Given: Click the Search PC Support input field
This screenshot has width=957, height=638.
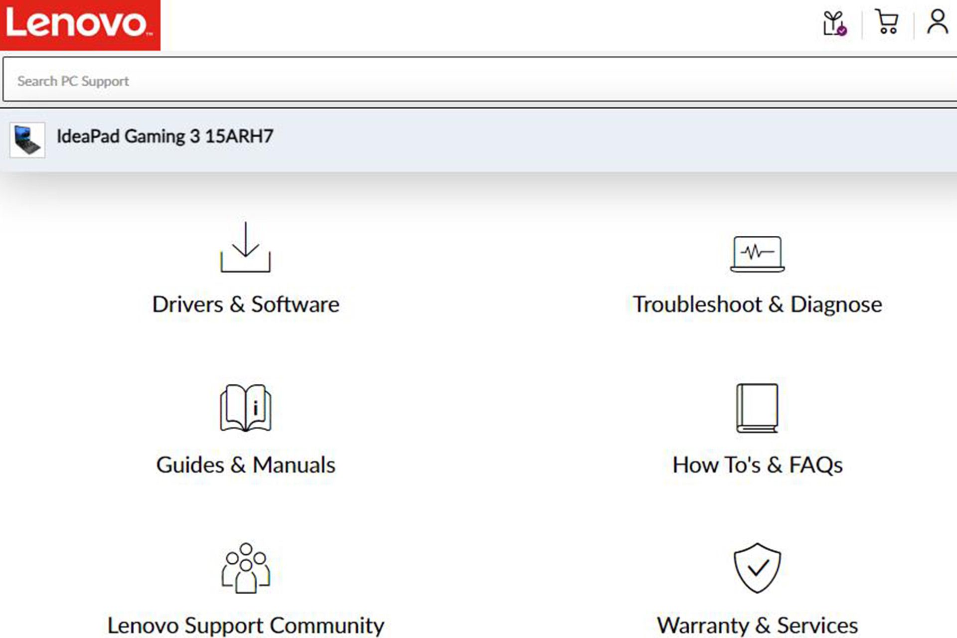Looking at the screenshot, I should tap(478, 80).
